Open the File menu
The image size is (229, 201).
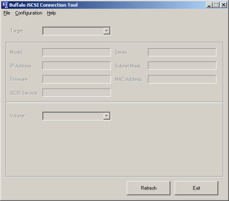tap(7, 13)
